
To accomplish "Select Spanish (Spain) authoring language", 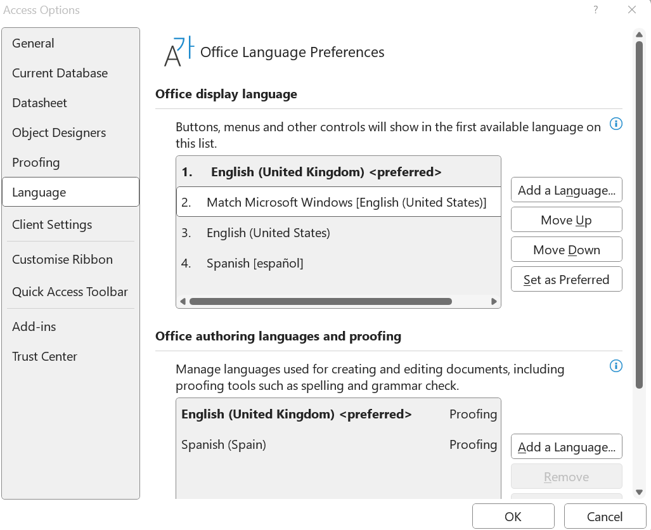I will coord(224,444).
